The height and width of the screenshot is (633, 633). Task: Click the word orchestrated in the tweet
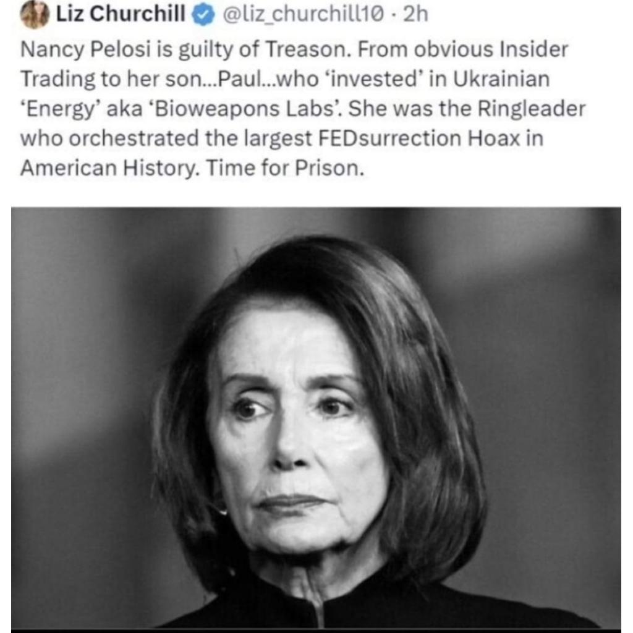tap(134, 138)
